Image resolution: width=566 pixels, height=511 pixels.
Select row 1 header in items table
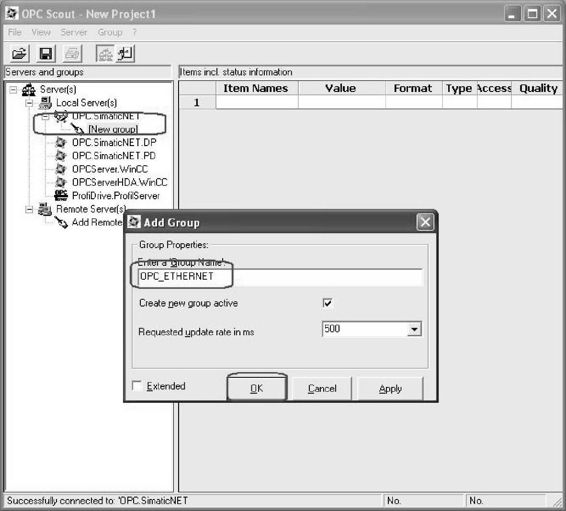pyautogui.click(x=197, y=102)
